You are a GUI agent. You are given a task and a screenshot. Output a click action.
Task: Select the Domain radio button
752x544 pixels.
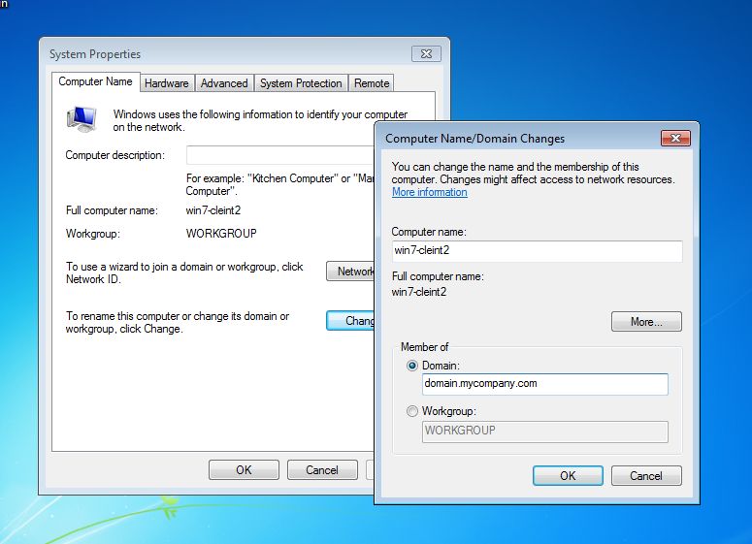[413, 366]
